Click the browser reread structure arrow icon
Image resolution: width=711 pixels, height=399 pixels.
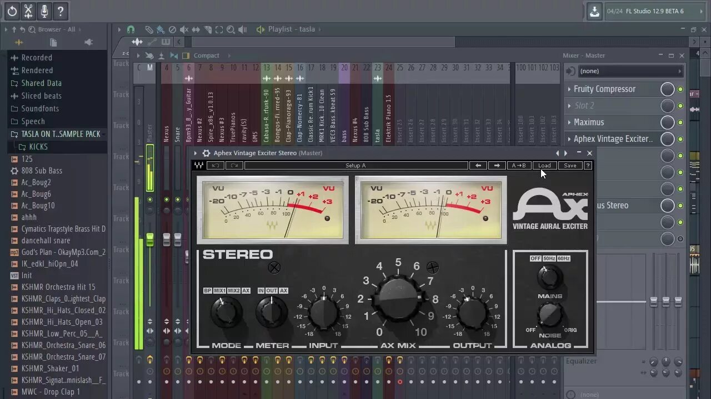pos(22,29)
